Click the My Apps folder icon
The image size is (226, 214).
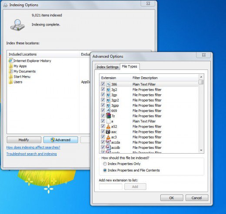click(11, 66)
